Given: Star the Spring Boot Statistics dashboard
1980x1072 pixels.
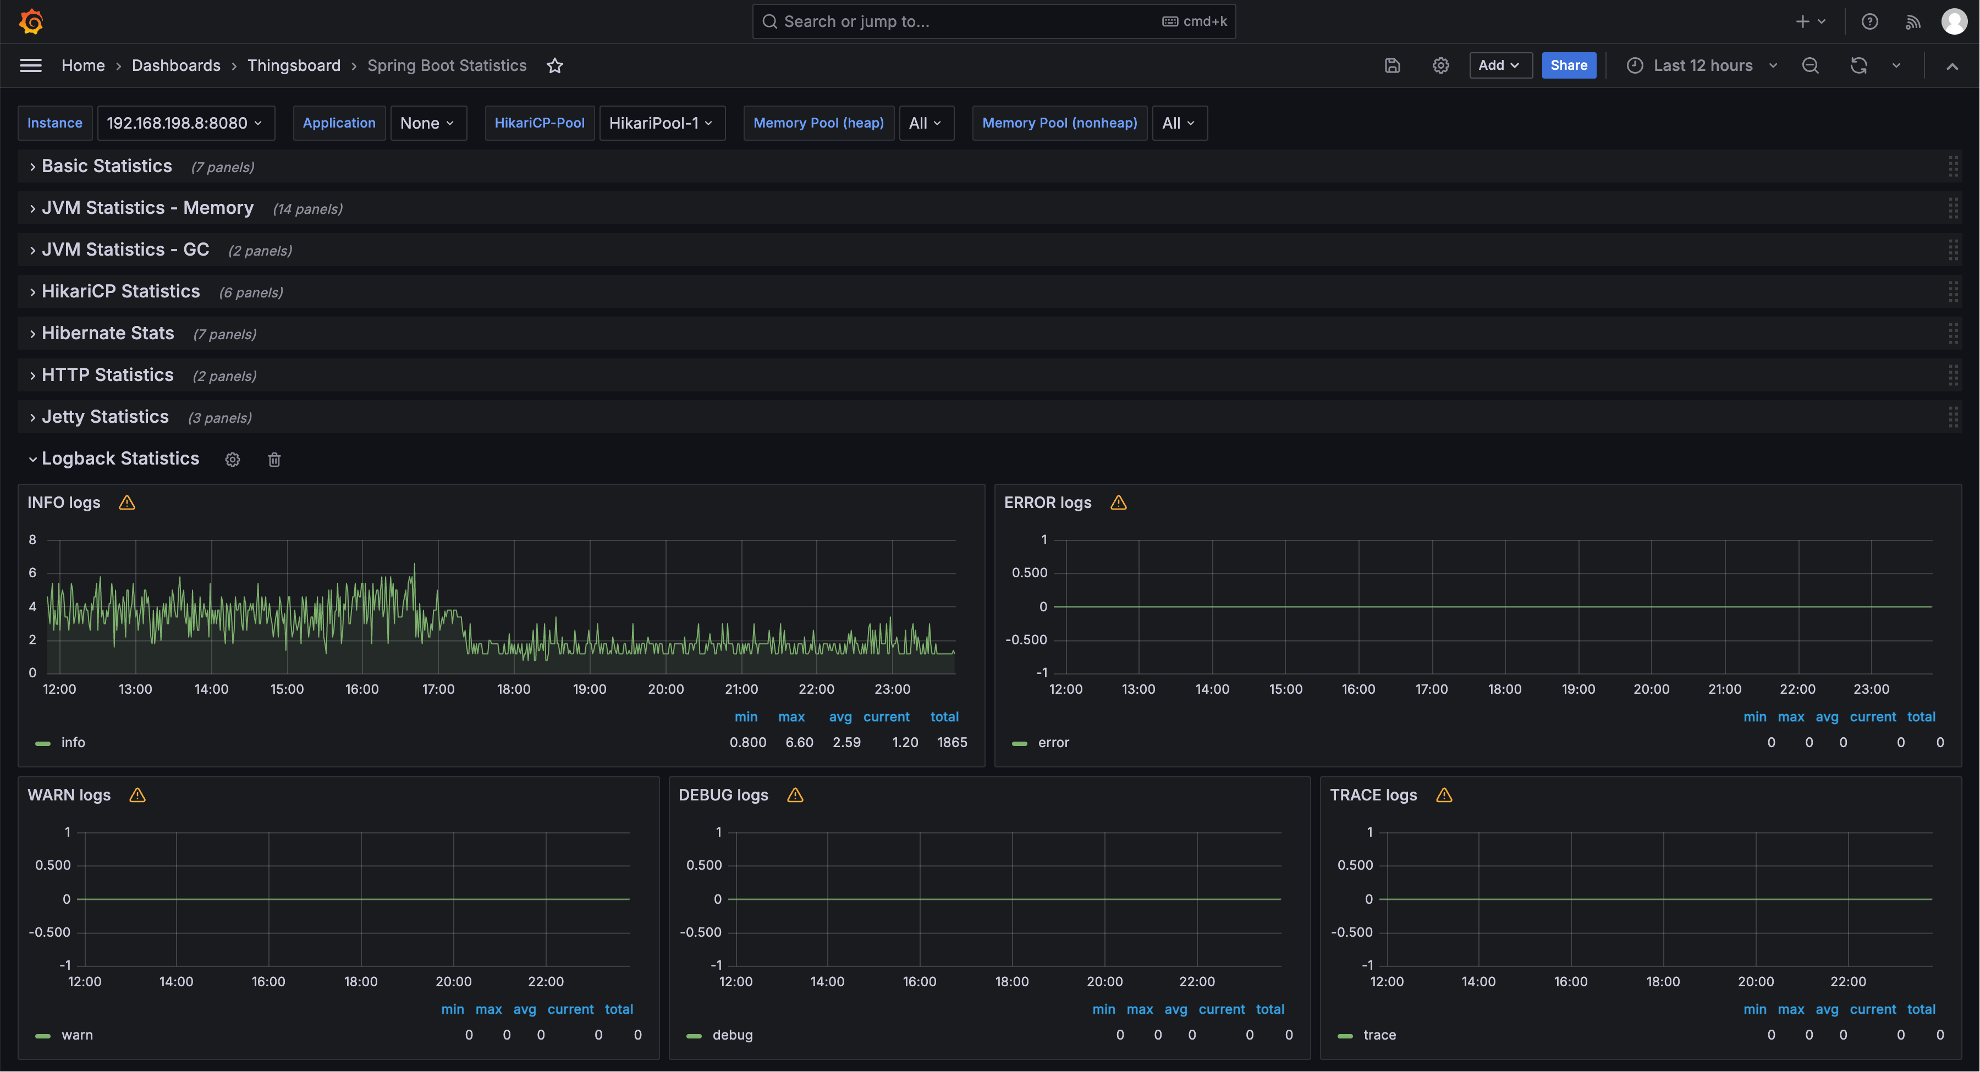Looking at the screenshot, I should coord(555,65).
